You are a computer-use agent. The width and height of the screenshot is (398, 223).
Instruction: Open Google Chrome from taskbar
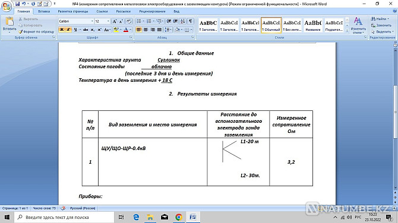point(179,217)
